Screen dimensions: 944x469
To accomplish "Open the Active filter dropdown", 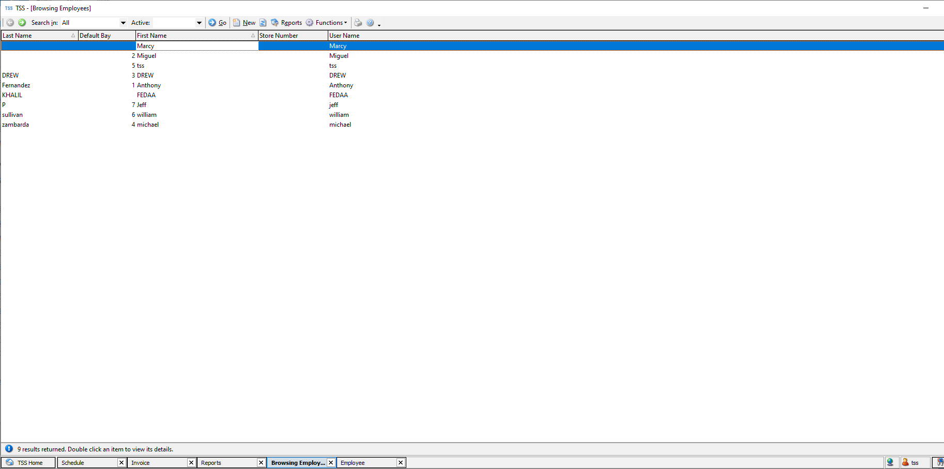I will (199, 23).
